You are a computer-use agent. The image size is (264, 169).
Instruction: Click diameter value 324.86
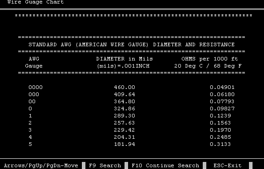coord(124,109)
